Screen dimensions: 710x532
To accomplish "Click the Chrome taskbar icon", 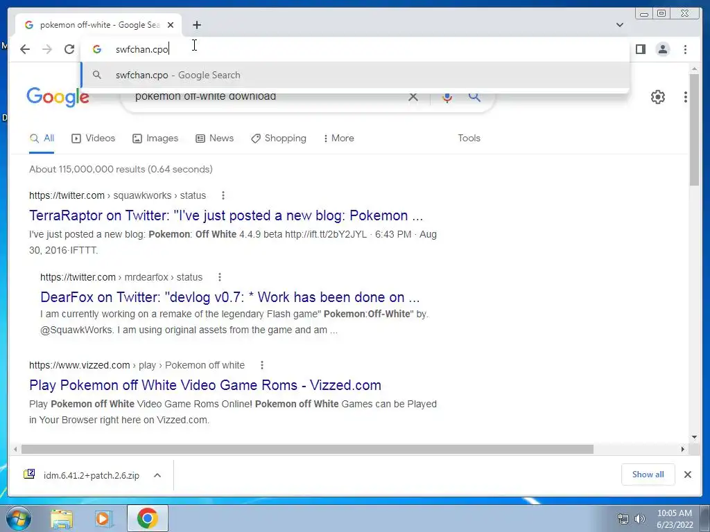I will (147, 518).
